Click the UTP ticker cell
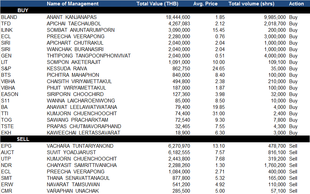The image size is (310, 194). pos(6,159)
